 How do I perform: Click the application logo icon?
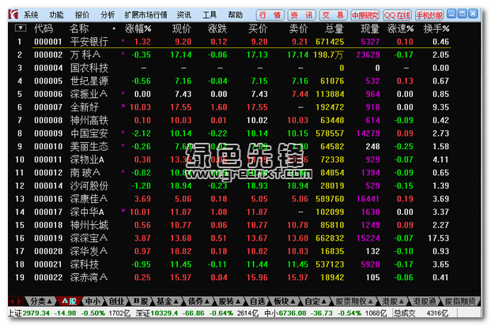coord(13,14)
